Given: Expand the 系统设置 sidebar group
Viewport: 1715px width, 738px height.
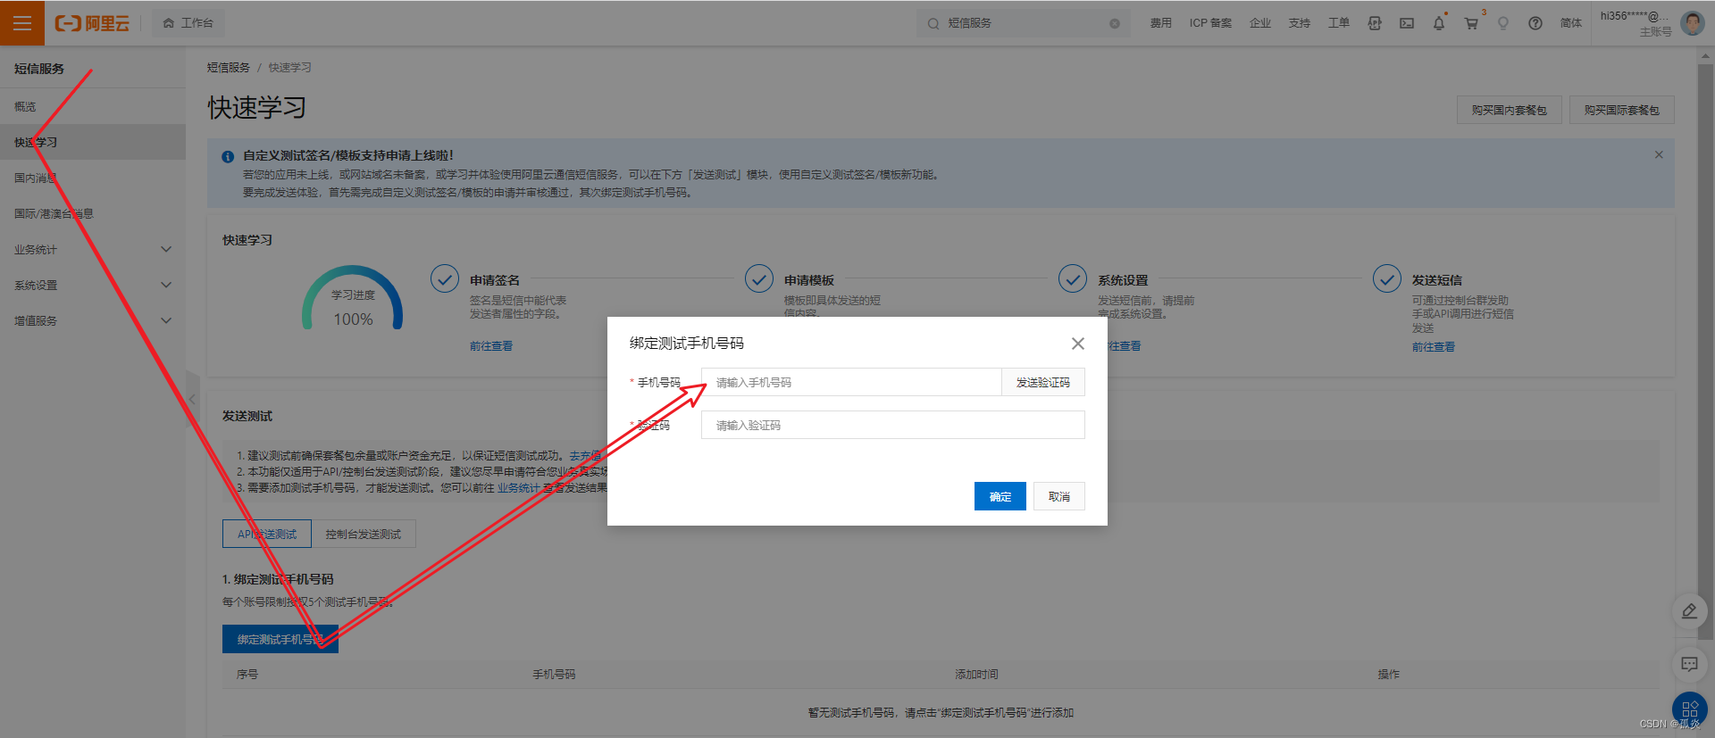Looking at the screenshot, I should click(x=93, y=285).
